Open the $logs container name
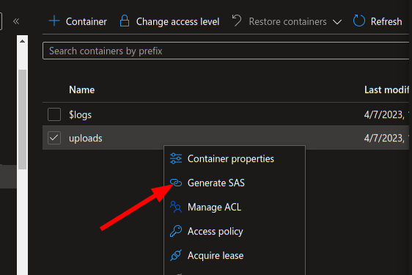This screenshot has height=275, width=412. click(80, 115)
